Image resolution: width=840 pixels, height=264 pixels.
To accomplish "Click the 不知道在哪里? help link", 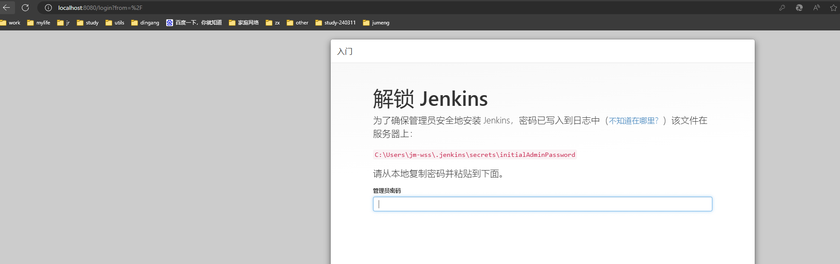I will pos(634,121).
